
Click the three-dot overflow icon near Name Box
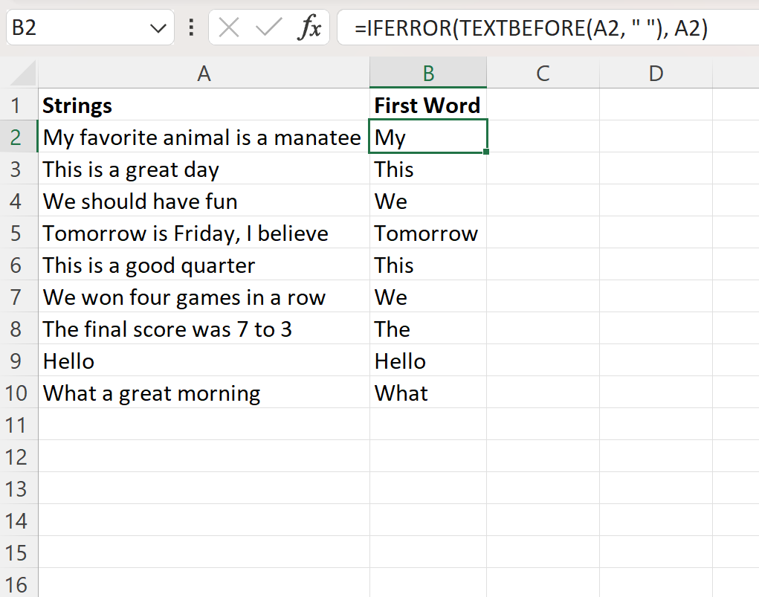[190, 28]
